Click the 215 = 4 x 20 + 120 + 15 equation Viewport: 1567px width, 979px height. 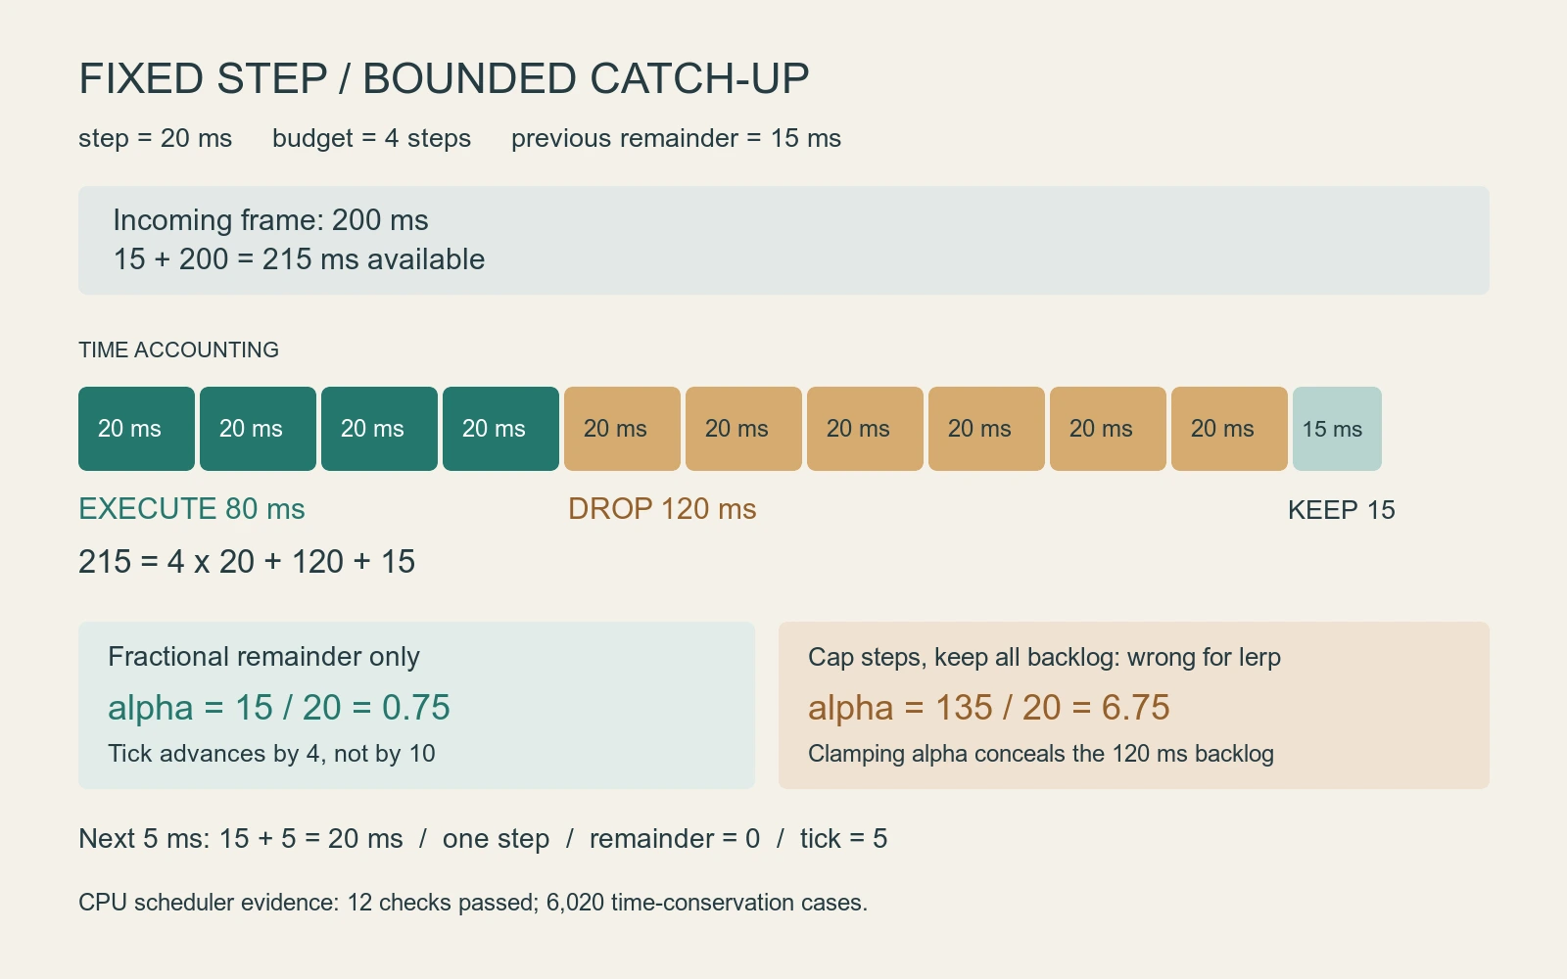(x=247, y=562)
